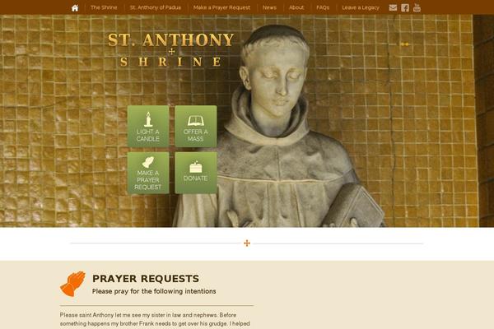Open The Shrine menu
Image resolution: width=494 pixels, height=329 pixels.
(104, 7)
